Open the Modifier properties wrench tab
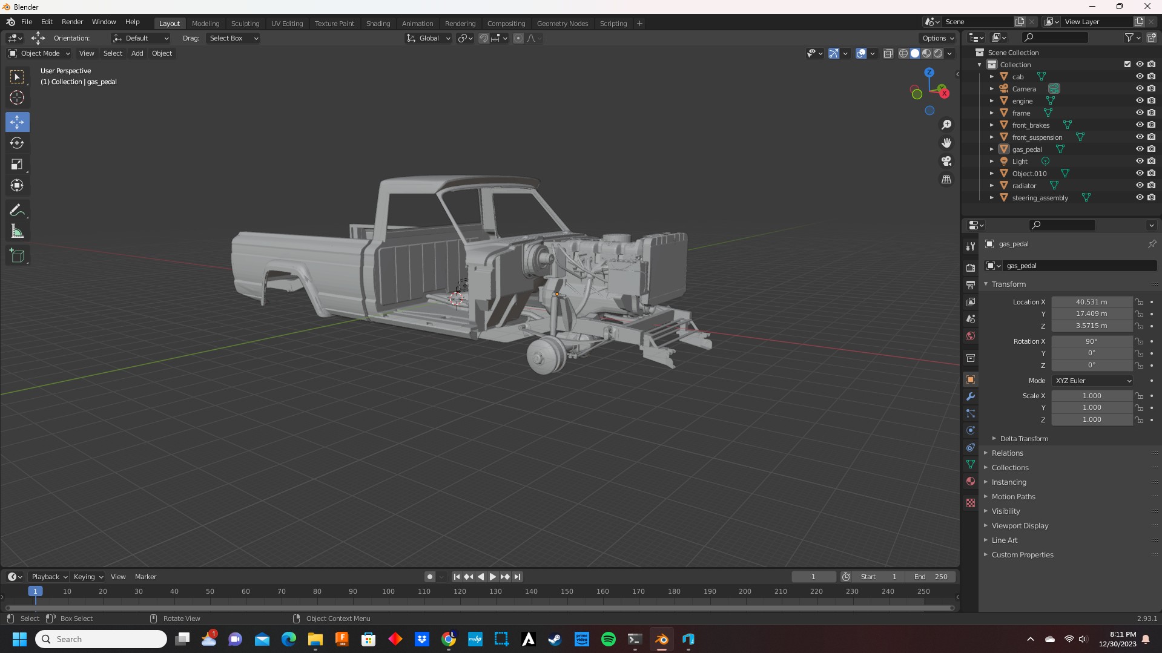The width and height of the screenshot is (1162, 653). pos(971,397)
